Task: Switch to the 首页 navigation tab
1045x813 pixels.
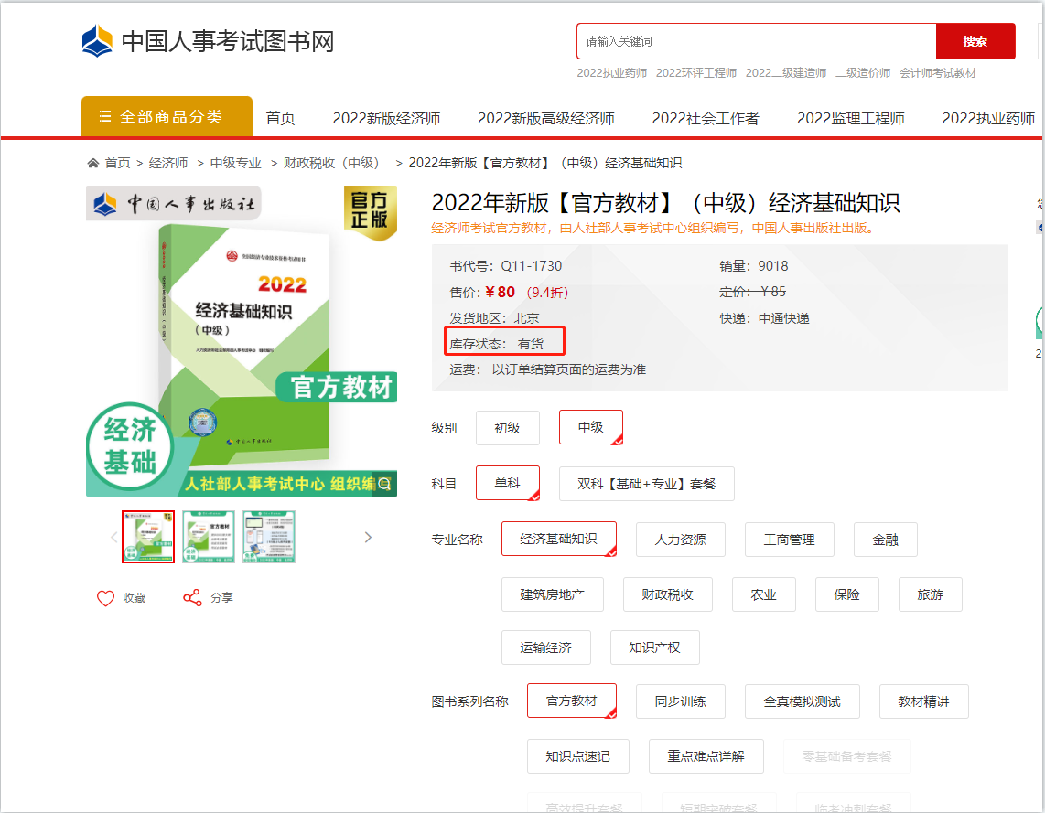Action: point(280,117)
